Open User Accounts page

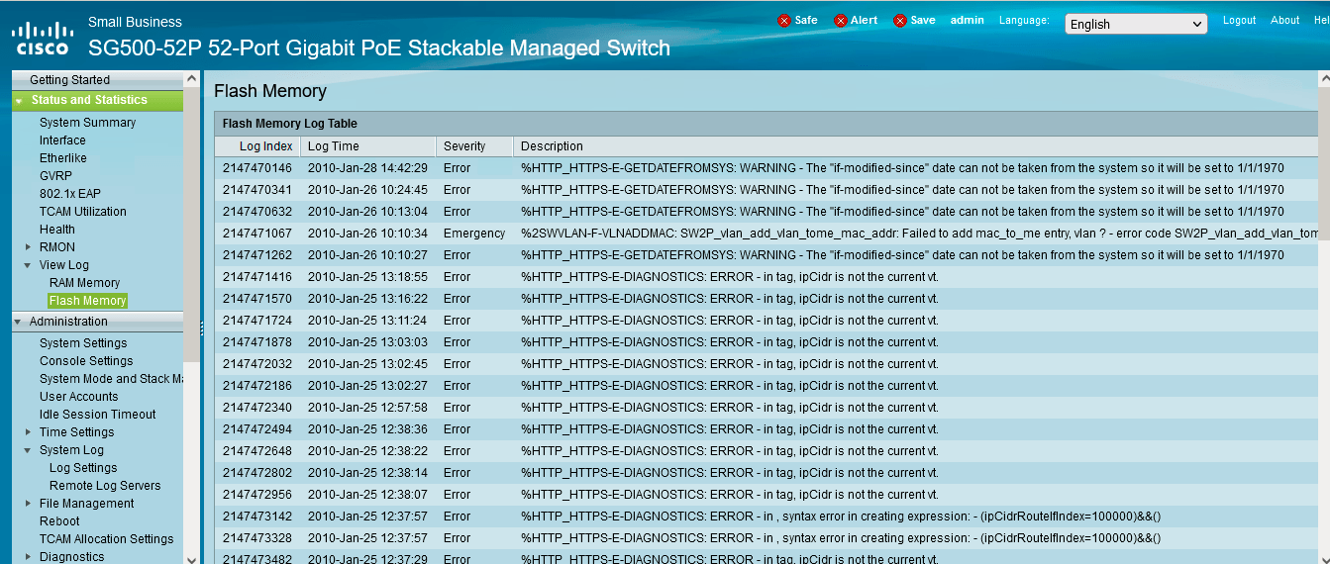(78, 397)
